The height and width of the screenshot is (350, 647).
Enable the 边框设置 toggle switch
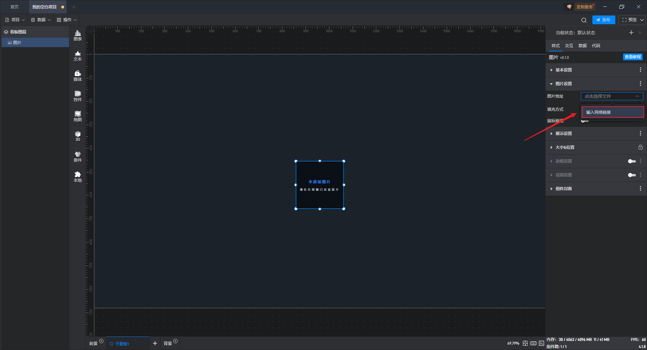632,161
